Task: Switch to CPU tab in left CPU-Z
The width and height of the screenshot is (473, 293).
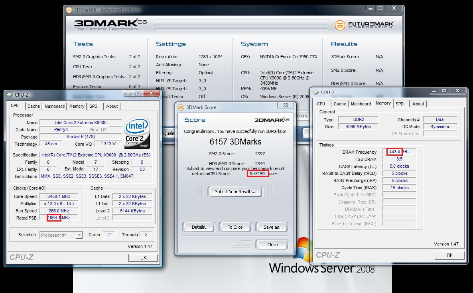Action: pos(15,106)
